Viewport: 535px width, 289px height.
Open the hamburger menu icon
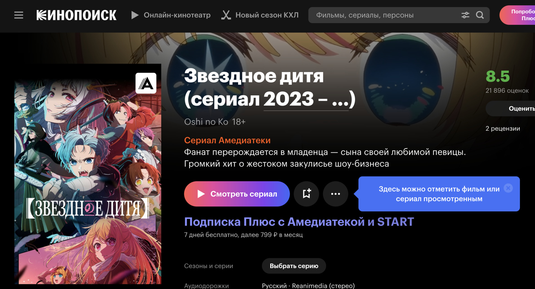click(x=19, y=15)
